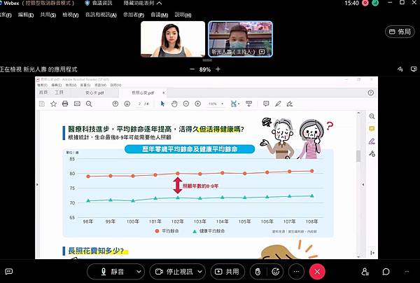Open Acrobat help question-mark icon

tap(371, 92)
